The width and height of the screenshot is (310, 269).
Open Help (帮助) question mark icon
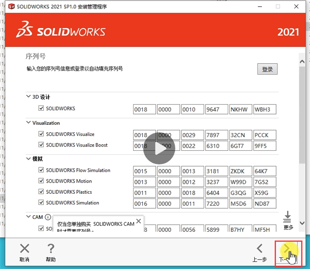pos(51,248)
